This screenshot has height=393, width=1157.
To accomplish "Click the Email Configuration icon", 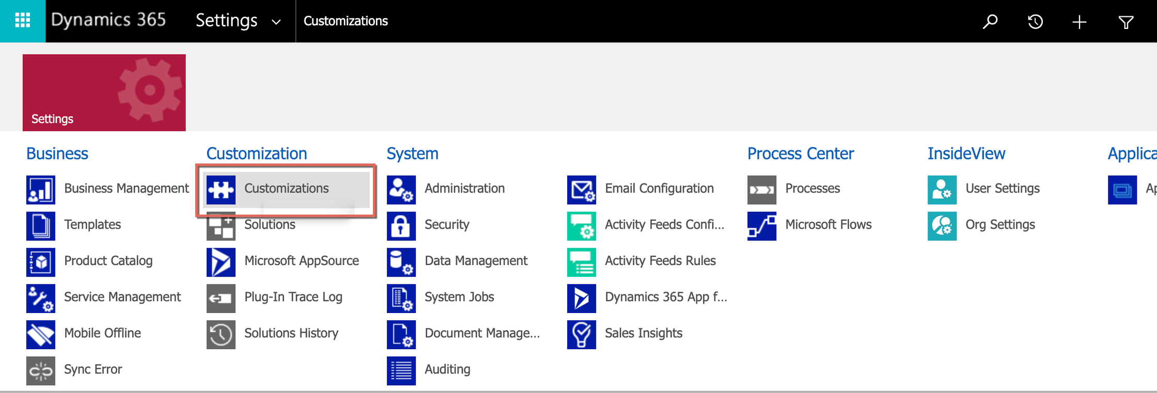I will (582, 190).
